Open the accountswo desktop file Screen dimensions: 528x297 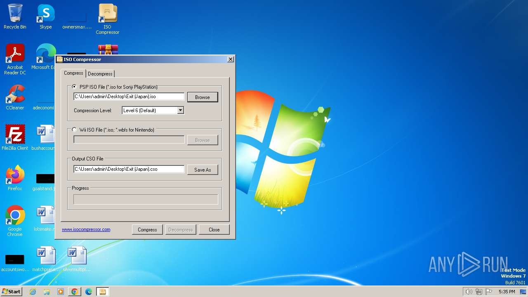pyautogui.click(x=15, y=262)
